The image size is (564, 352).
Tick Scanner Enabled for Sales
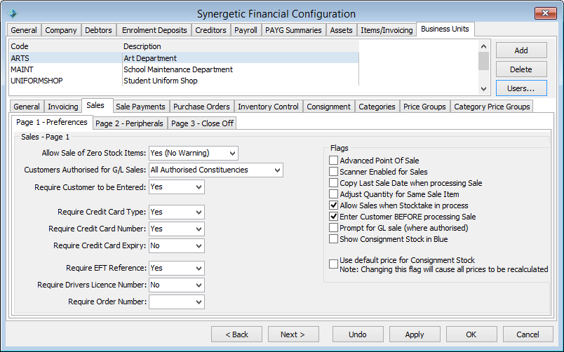pos(333,172)
